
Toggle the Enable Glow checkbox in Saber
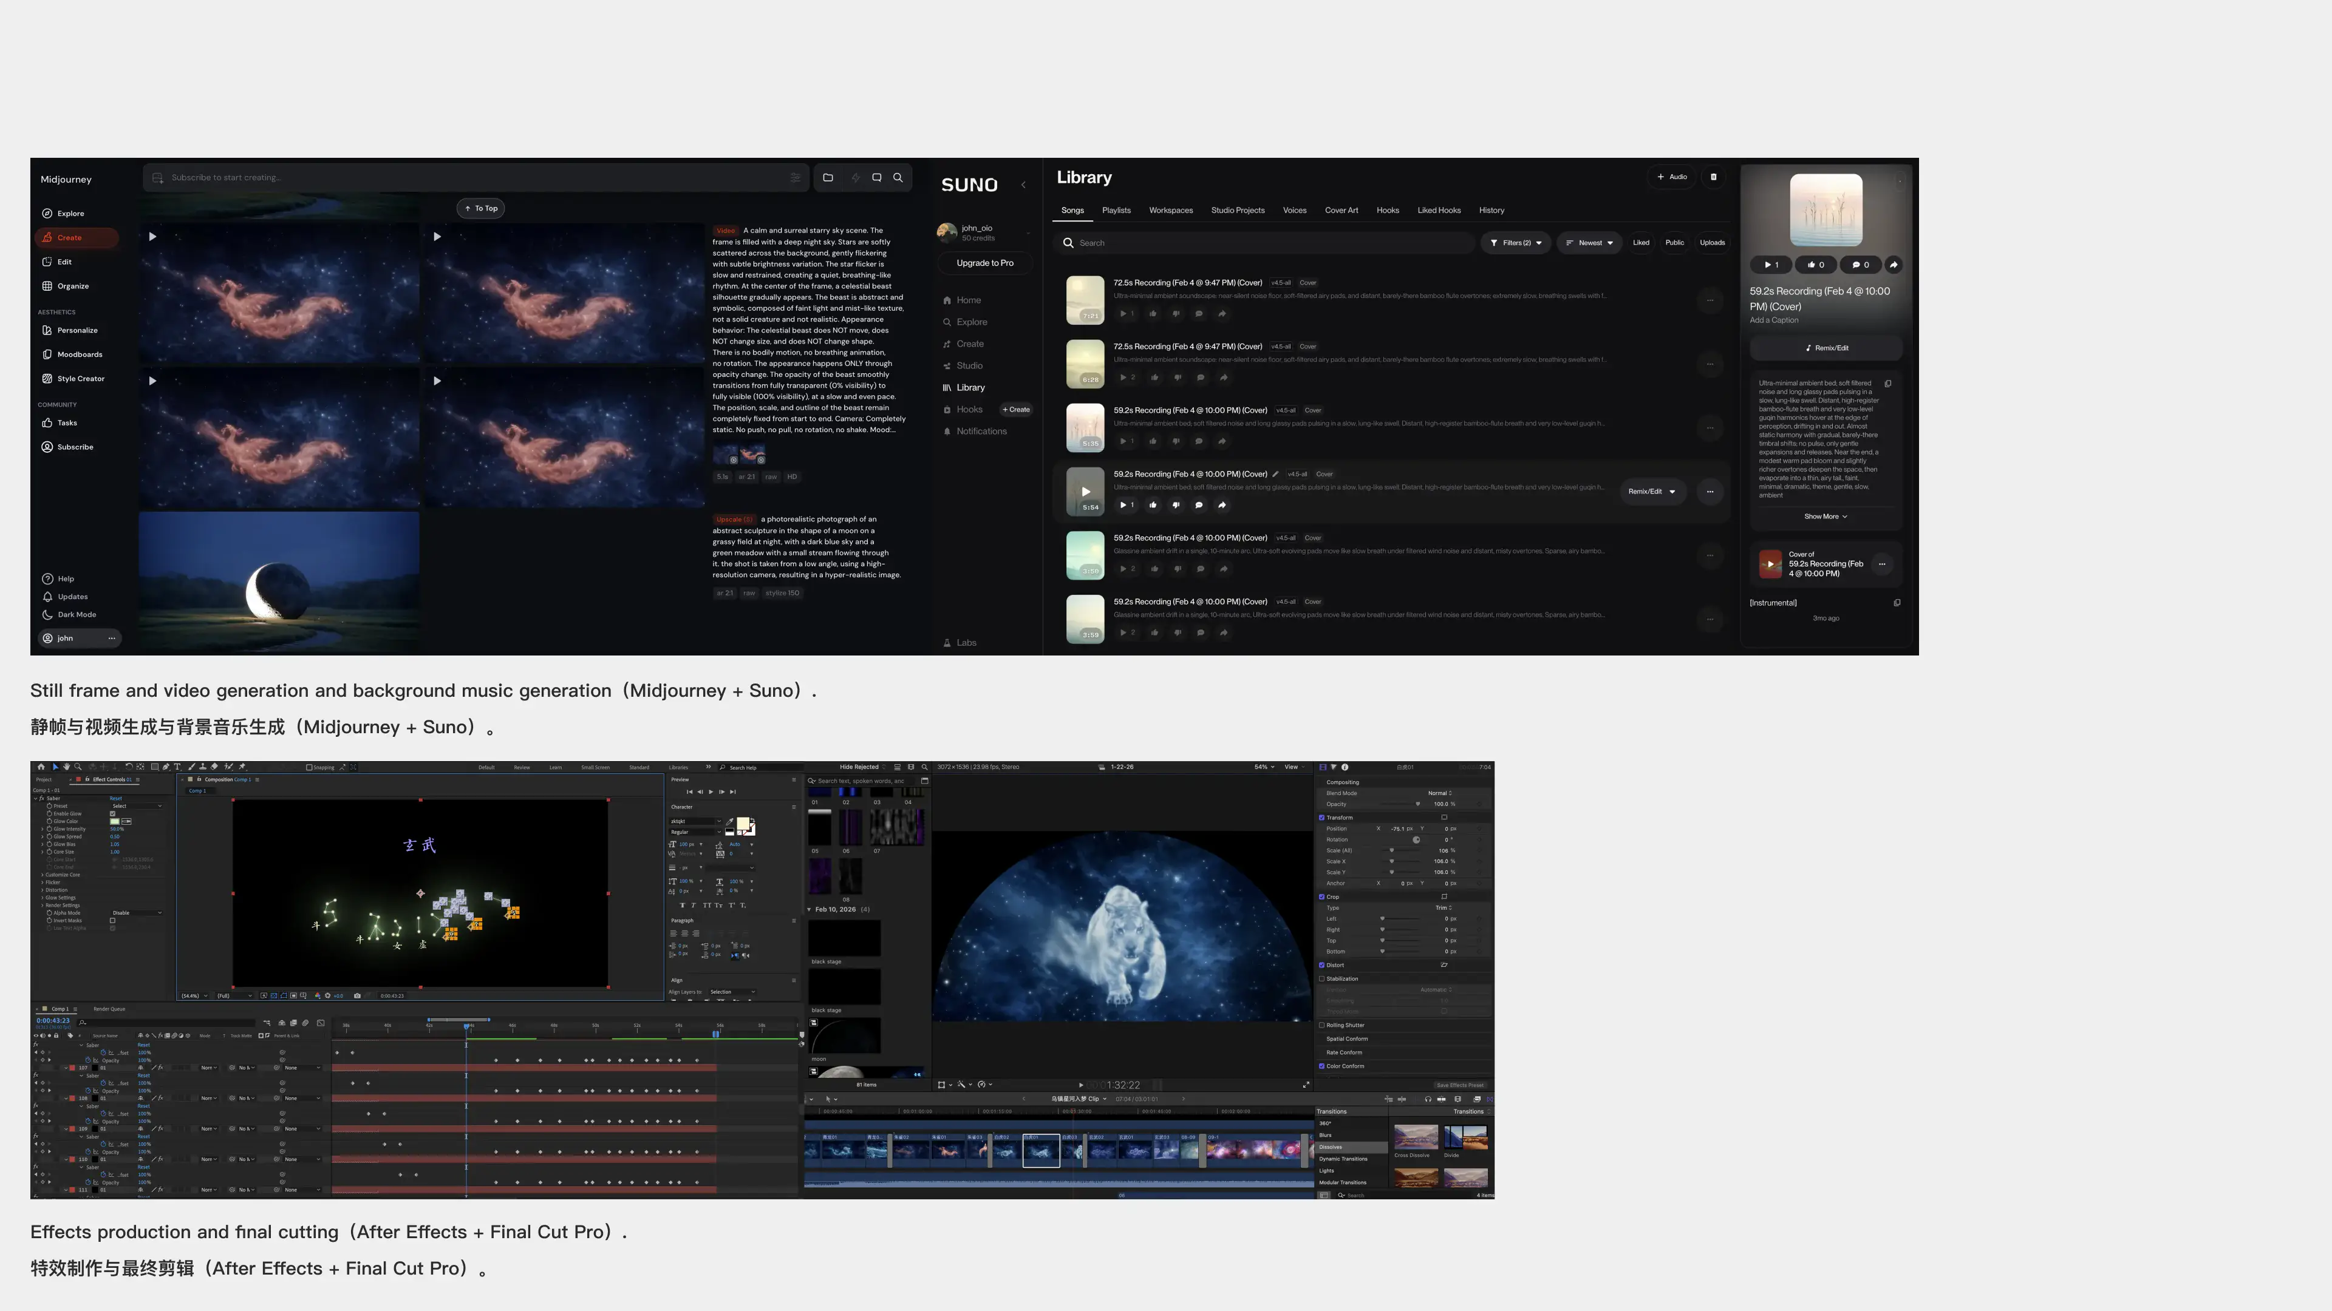pos(112,815)
